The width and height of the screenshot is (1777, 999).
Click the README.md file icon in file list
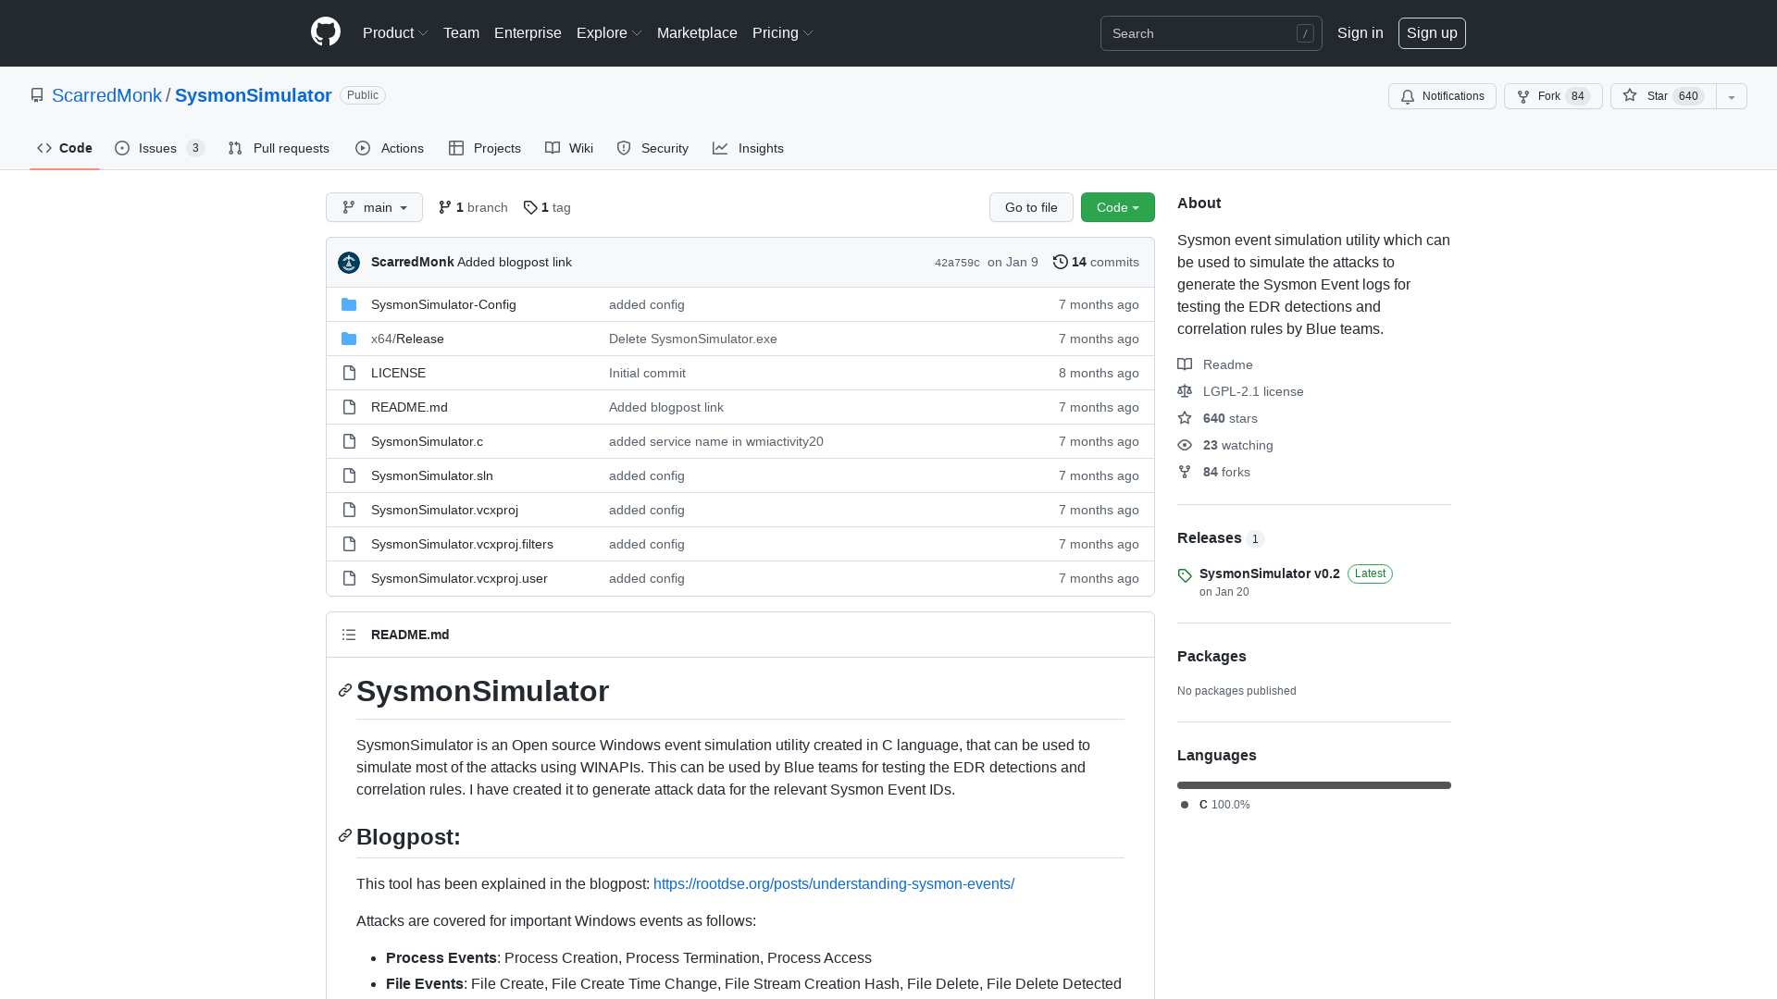[349, 407]
